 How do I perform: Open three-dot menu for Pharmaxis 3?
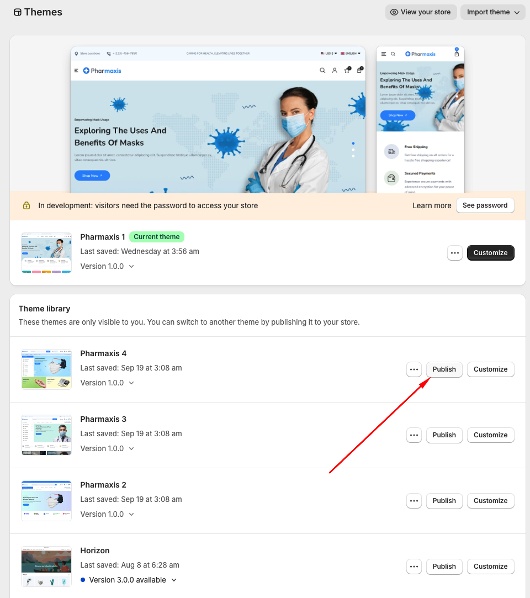[x=414, y=435]
